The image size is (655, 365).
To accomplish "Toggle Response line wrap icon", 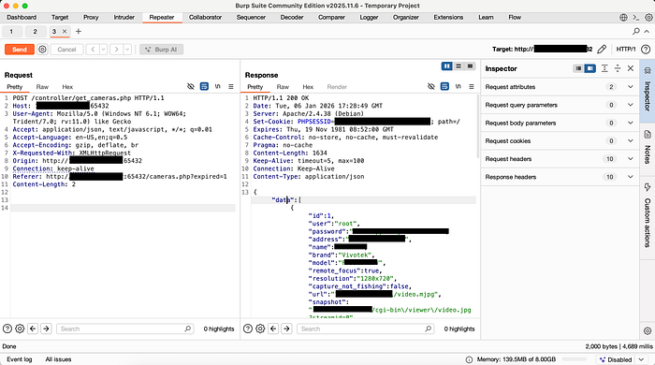I will [x=444, y=86].
